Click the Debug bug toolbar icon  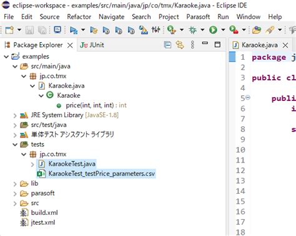[x=192, y=30]
